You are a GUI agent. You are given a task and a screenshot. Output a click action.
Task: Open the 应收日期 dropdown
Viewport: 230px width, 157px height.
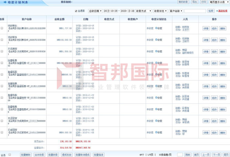pyautogui.click(x=96, y=11)
